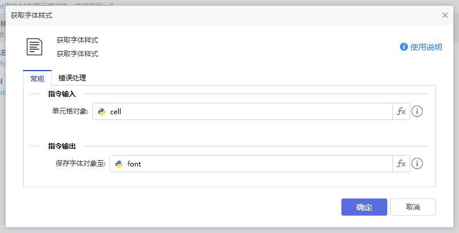Click the 单元格对象 field label
Image resolution: width=459 pixels, height=233 pixels.
pyautogui.click(x=70, y=112)
